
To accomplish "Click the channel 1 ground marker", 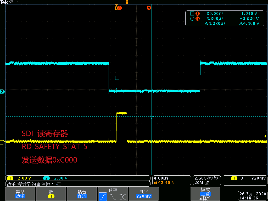I will pos(3,142).
